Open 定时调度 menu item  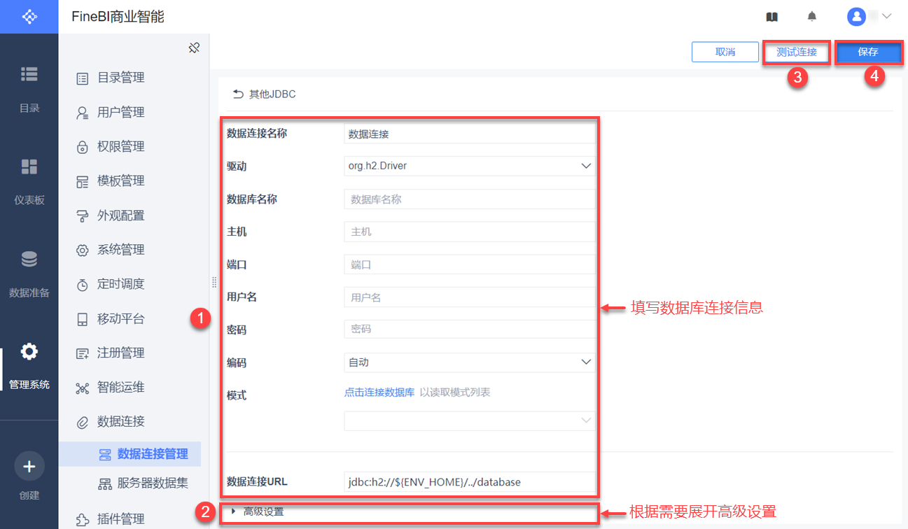pyautogui.click(x=121, y=283)
